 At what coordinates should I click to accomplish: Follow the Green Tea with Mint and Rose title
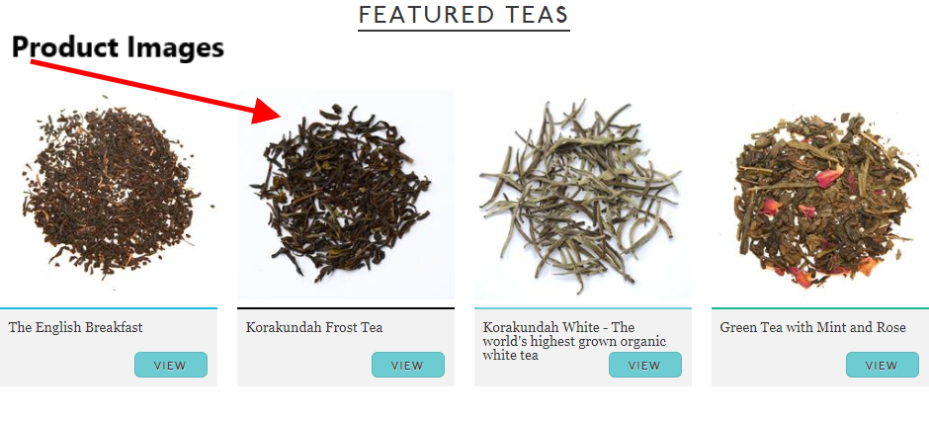[x=812, y=327]
